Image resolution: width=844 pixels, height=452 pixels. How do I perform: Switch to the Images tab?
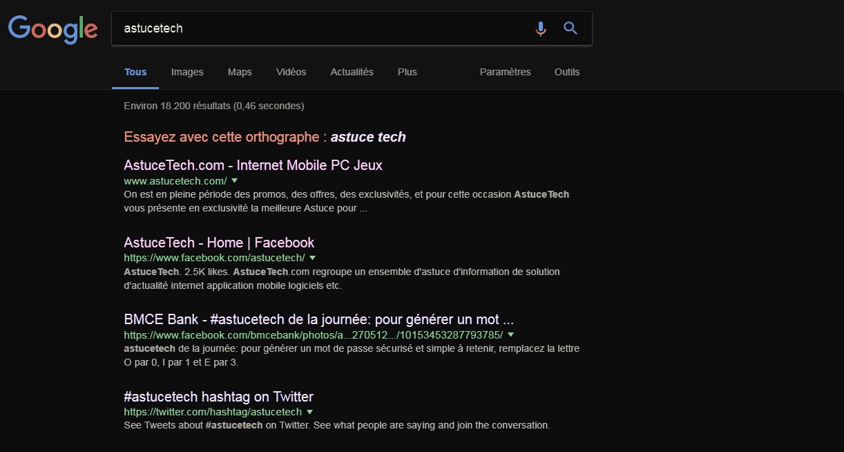pyautogui.click(x=187, y=72)
